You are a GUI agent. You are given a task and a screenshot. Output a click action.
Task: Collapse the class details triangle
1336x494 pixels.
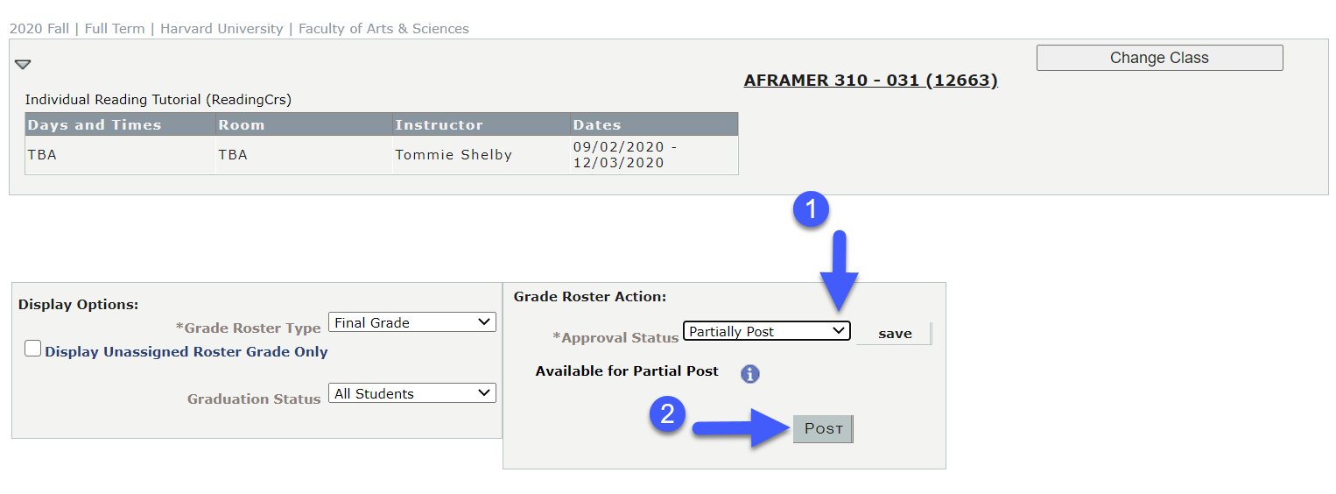point(23,65)
